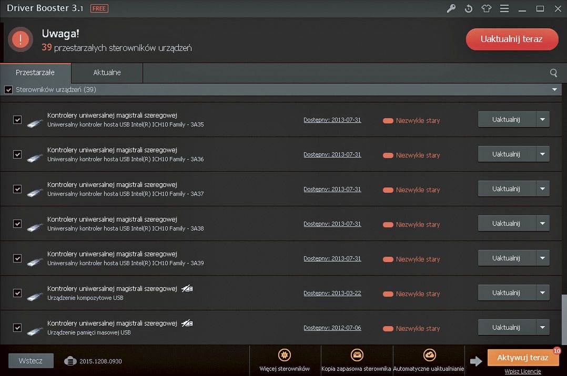Toggle the Sterowników urządzeń (39) checkbox
Image resolution: width=567 pixels, height=376 pixels.
tap(8, 90)
